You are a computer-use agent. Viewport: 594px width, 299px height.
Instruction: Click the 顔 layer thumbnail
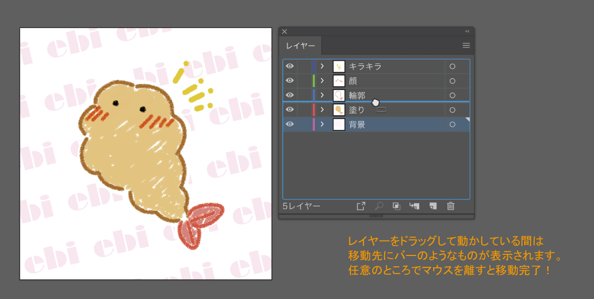pos(339,81)
